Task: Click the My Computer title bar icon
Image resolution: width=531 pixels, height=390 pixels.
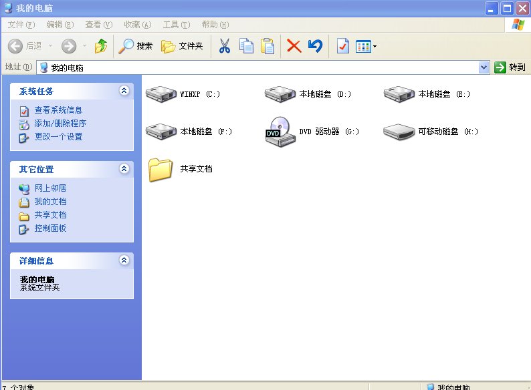Action: tap(8, 8)
